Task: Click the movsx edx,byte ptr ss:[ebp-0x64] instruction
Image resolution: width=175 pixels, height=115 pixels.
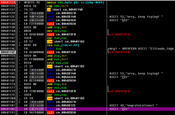Action: 76,3
